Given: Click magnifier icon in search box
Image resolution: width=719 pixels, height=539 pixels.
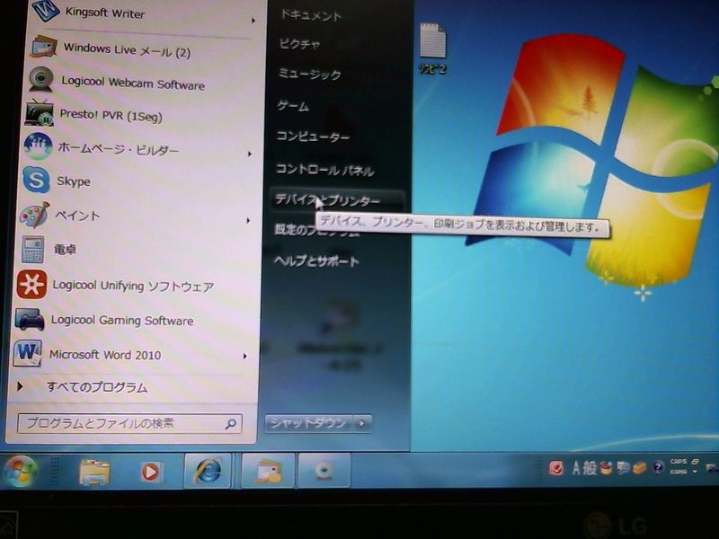Looking at the screenshot, I should pos(231,424).
